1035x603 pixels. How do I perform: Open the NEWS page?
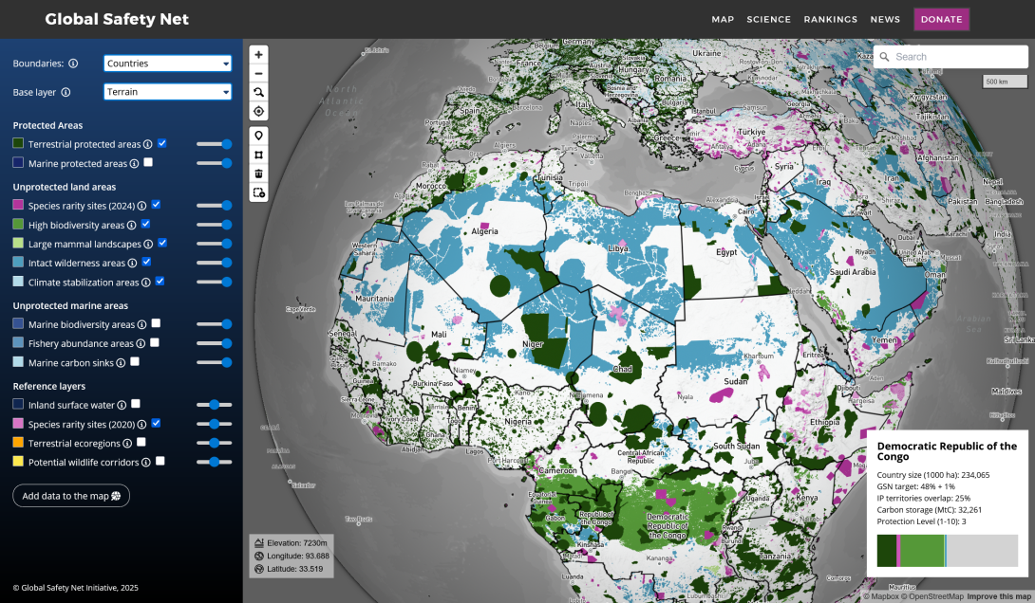click(885, 19)
